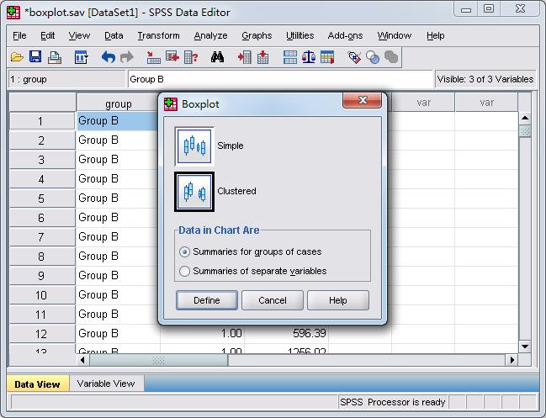Click the Select Cases icon

[x=327, y=57]
